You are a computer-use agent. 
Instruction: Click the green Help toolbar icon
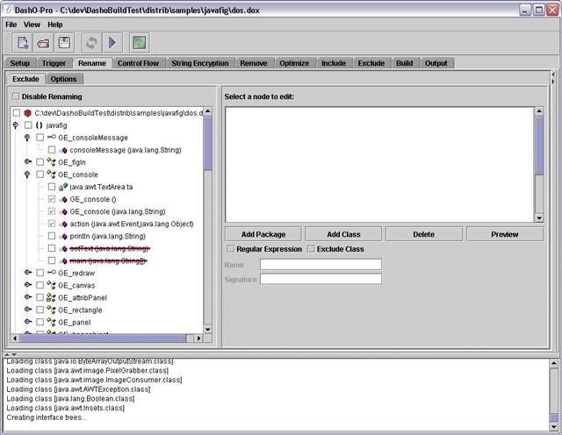coord(140,43)
